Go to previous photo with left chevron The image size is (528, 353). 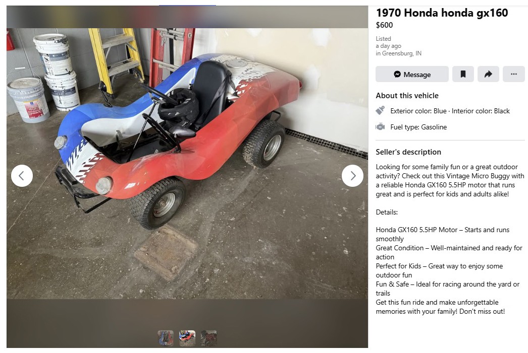(22, 176)
